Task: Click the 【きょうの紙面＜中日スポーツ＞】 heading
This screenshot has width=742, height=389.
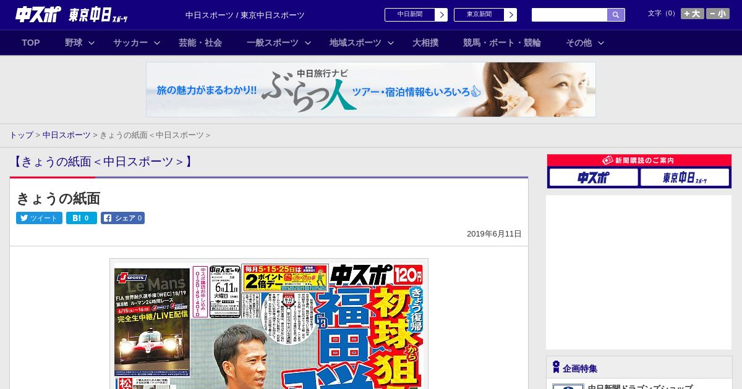Action: tap(103, 162)
